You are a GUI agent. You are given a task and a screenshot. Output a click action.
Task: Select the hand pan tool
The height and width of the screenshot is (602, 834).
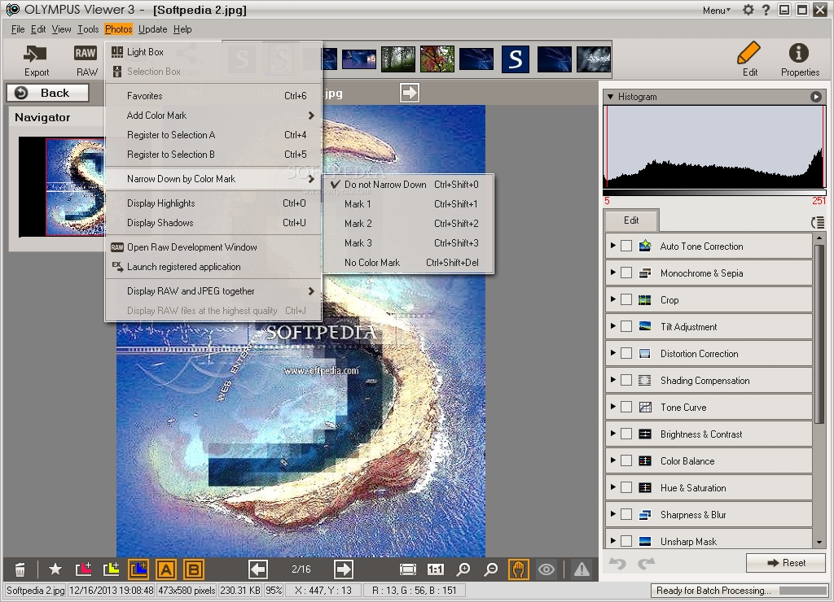(519, 569)
